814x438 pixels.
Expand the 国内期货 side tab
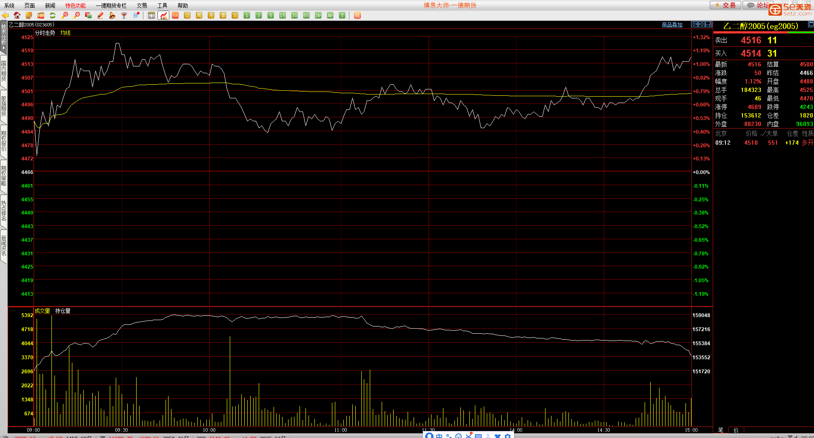click(3, 71)
